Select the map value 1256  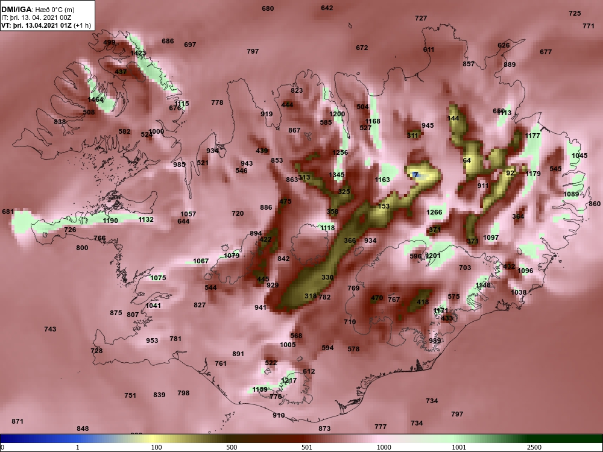pos(340,152)
